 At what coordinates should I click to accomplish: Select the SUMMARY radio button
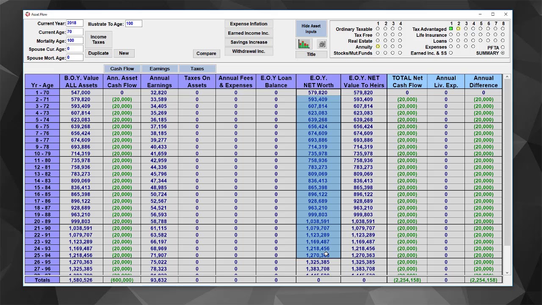click(x=503, y=53)
